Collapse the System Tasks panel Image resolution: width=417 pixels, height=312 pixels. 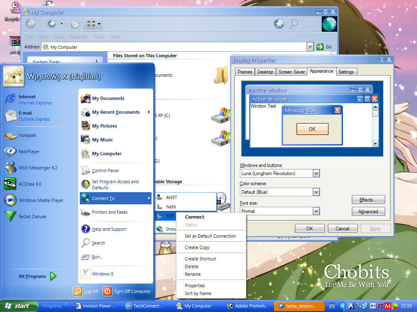pos(97,61)
